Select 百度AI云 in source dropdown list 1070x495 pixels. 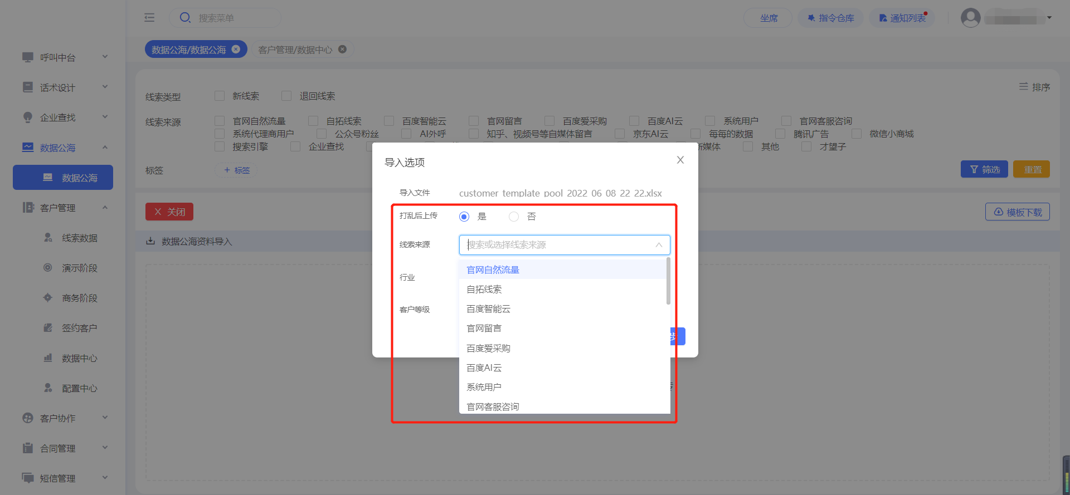pyautogui.click(x=562, y=367)
